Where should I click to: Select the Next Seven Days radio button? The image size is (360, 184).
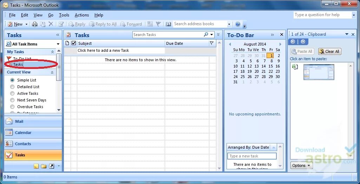point(12,100)
